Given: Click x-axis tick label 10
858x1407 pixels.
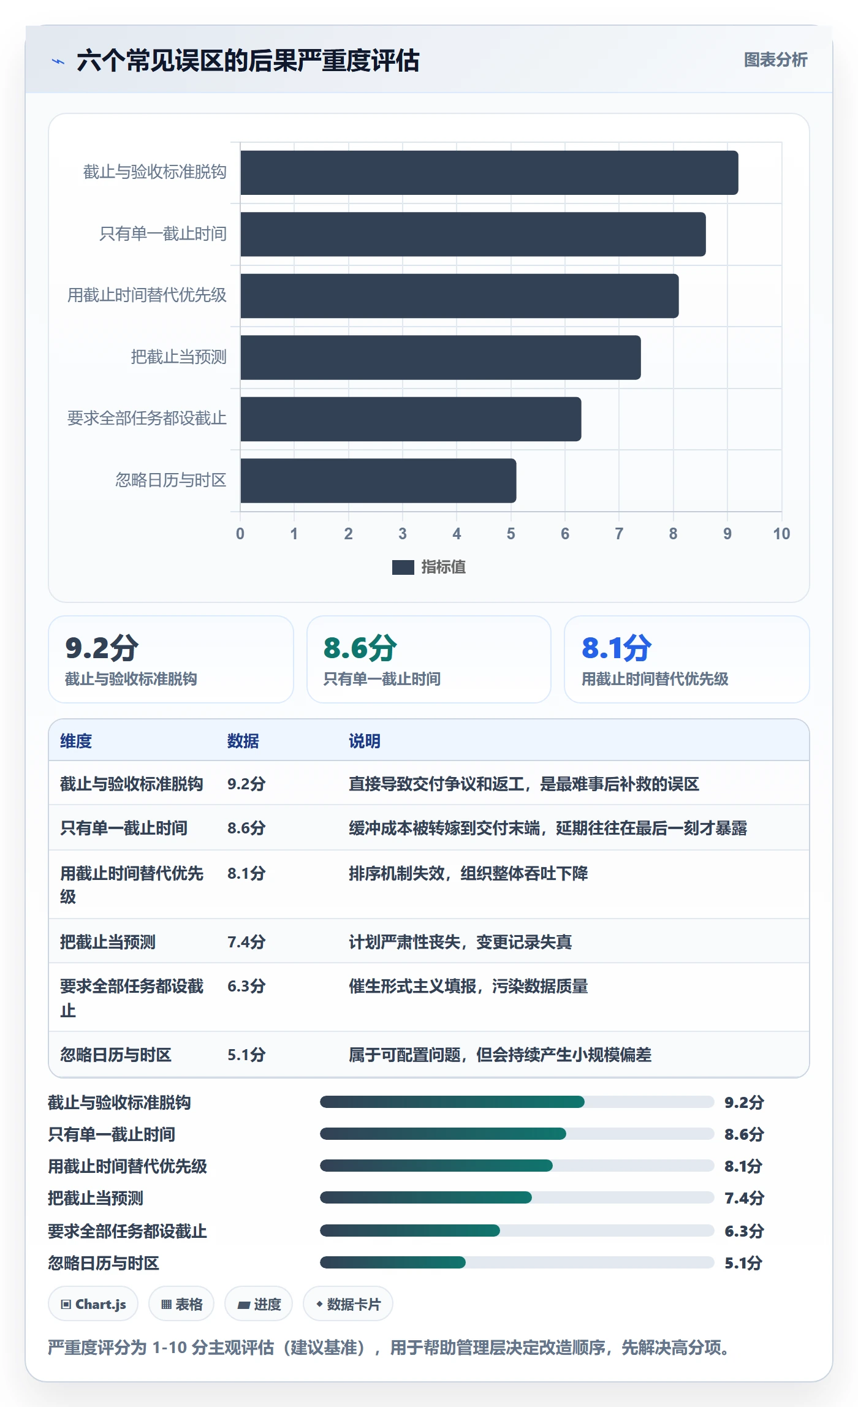Looking at the screenshot, I should (x=781, y=534).
